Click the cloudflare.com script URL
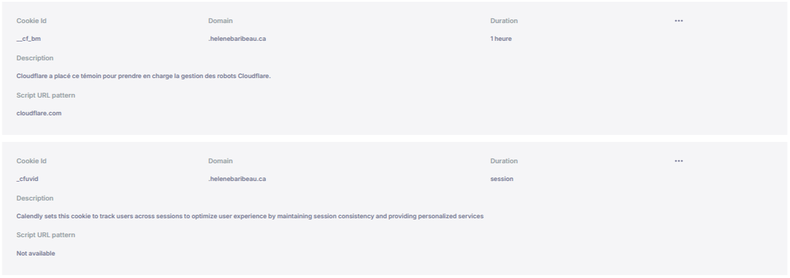Viewport: 790px width, 278px height. pyautogui.click(x=39, y=114)
